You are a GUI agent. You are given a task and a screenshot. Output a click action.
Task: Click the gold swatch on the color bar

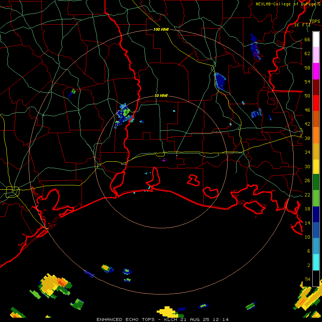(316, 151)
